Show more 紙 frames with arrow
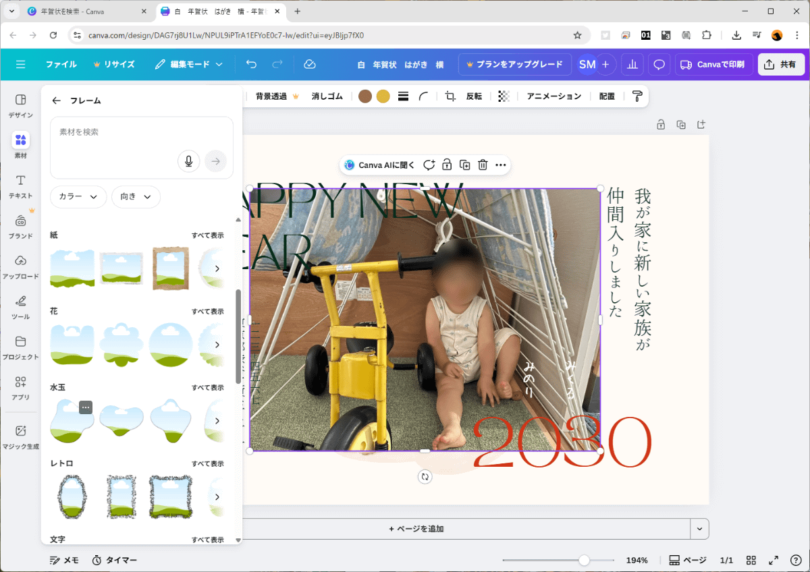 pos(217,268)
